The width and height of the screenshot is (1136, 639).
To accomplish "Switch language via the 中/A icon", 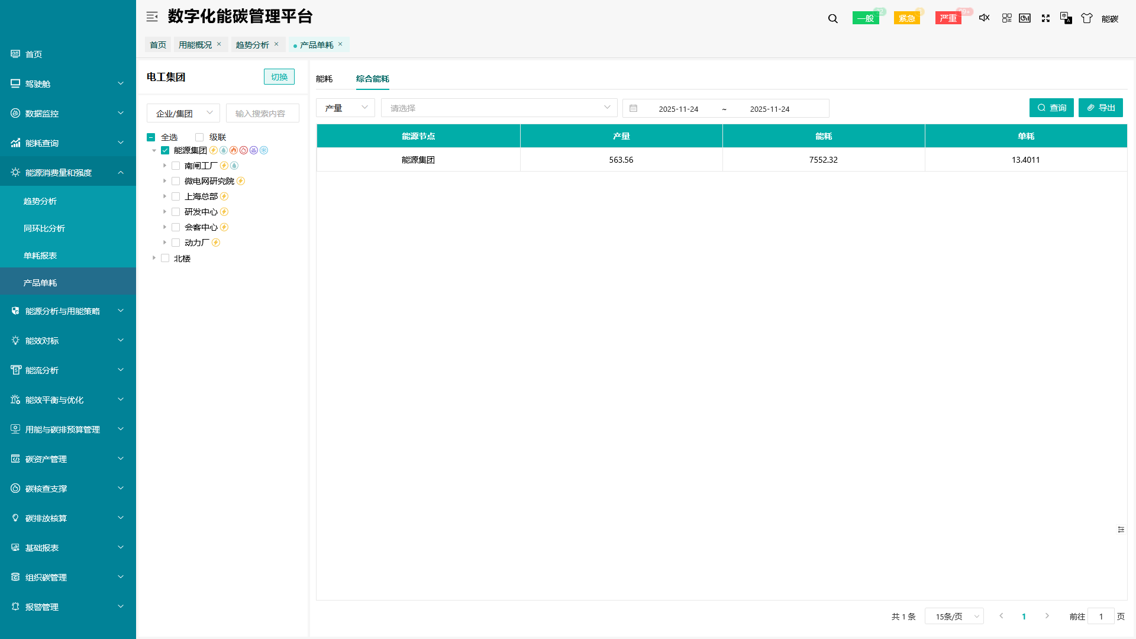I will click(x=1066, y=18).
